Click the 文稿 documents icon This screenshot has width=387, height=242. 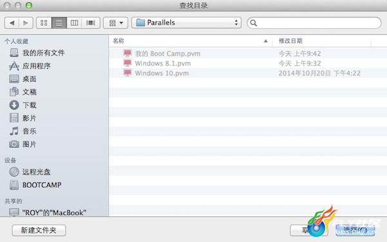(x=14, y=92)
